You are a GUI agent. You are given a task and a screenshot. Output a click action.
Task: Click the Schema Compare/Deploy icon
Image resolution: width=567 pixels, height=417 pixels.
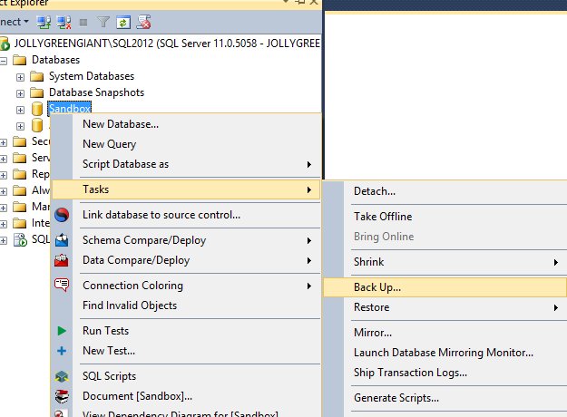tap(62, 240)
